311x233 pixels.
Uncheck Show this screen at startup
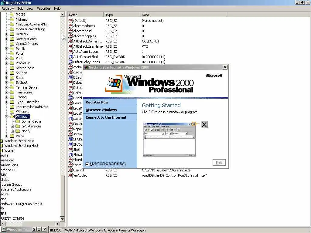[x=87, y=164]
